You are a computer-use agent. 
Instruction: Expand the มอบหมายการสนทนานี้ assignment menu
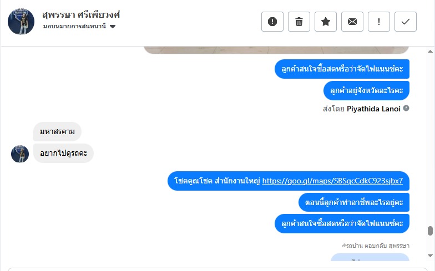coord(74,26)
